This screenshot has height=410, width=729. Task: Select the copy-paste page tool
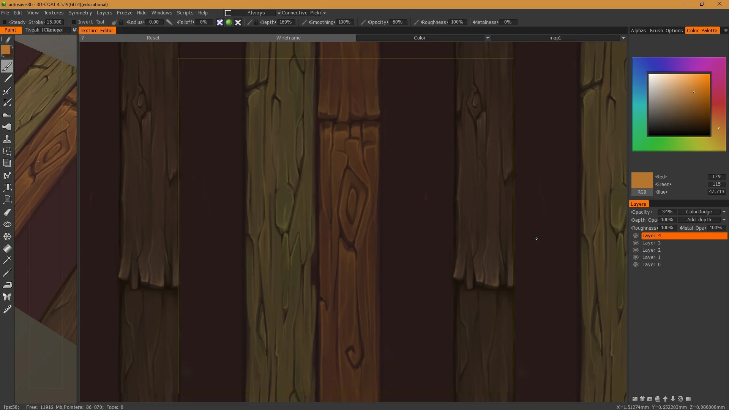click(x=7, y=163)
